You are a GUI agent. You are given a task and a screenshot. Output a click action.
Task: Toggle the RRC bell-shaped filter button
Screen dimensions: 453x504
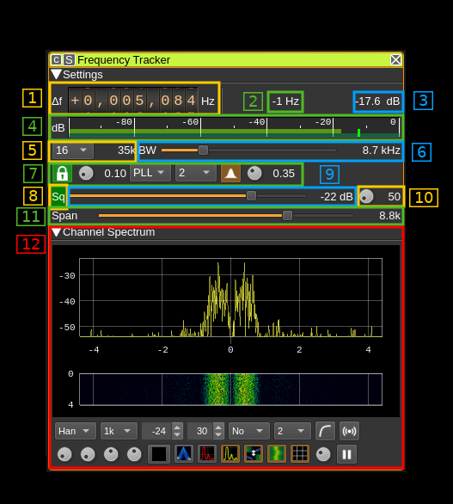230,173
